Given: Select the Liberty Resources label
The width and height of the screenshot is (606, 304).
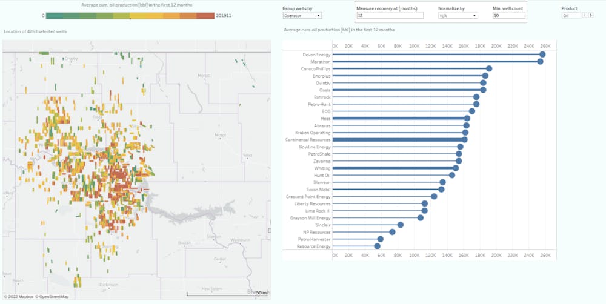Looking at the screenshot, I should tap(313, 204).
